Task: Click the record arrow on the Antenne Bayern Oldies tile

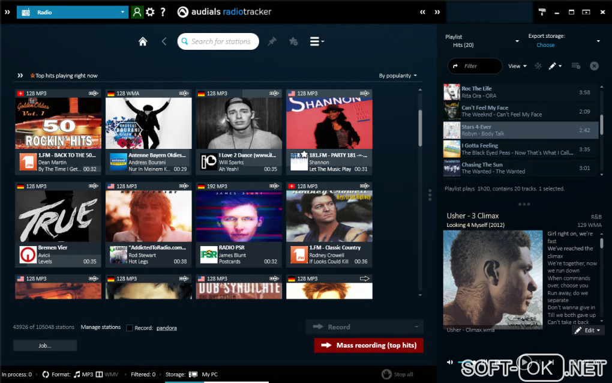Action: pos(184,93)
